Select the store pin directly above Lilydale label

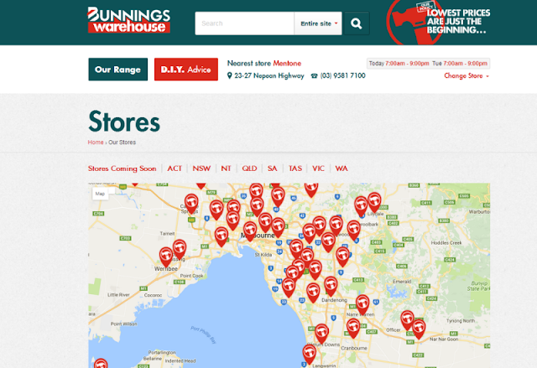[x=374, y=203]
